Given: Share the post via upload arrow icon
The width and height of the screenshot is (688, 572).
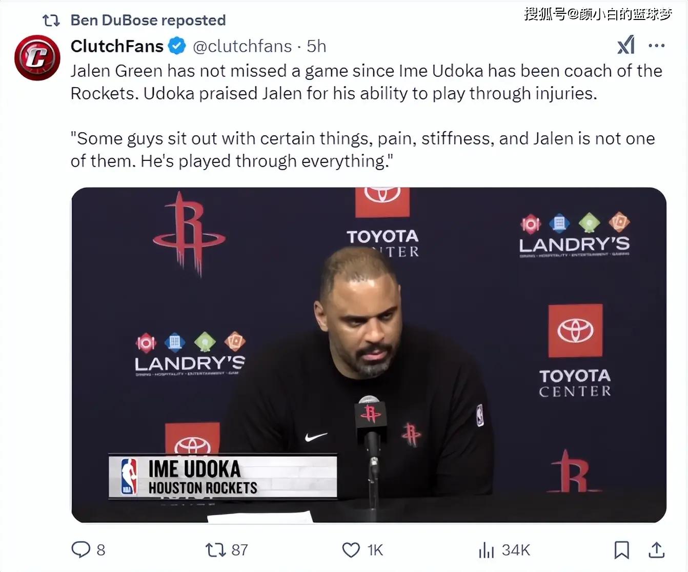Looking at the screenshot, I should (x=656, y=549).
